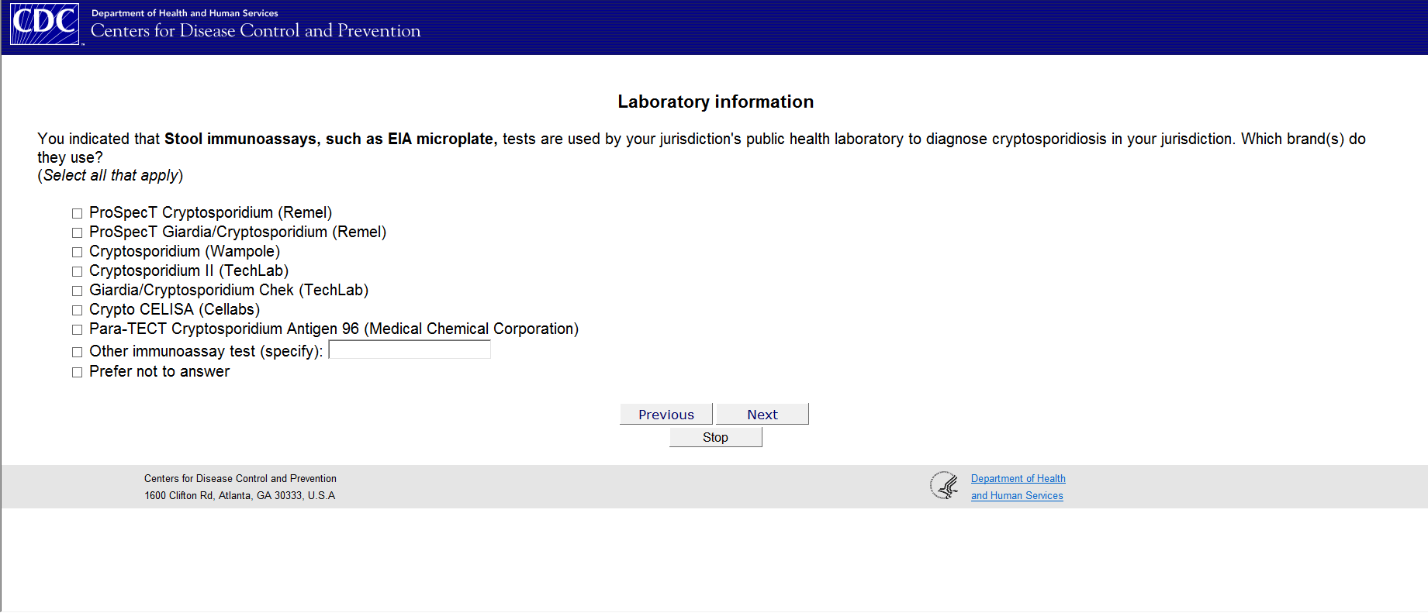Click the Laboratory information heading

[x=715, y=102]
